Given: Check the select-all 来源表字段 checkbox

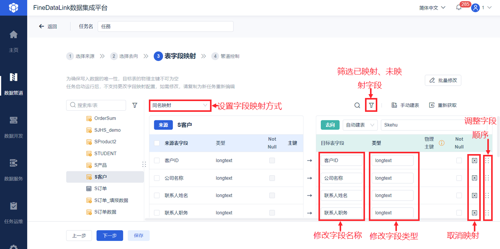Looking at the screenshot, I should tap(157, 143).
